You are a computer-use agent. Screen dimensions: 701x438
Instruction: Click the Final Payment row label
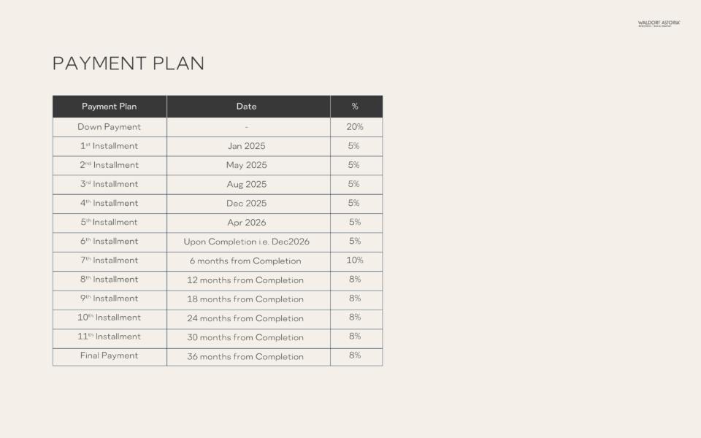pos(110,356)
